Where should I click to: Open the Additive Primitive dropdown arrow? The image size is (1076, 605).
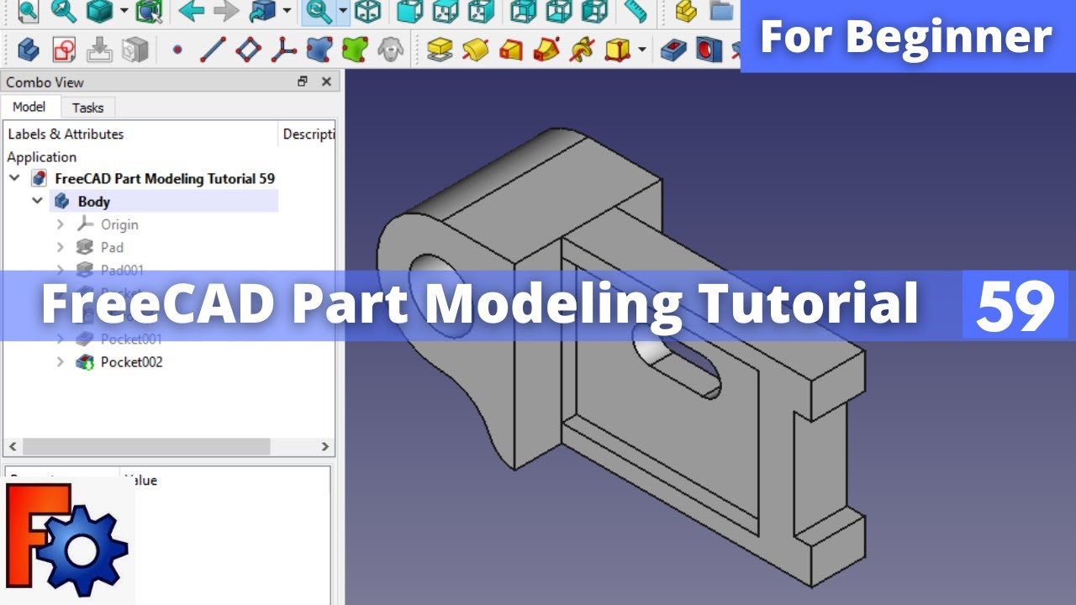642,50
